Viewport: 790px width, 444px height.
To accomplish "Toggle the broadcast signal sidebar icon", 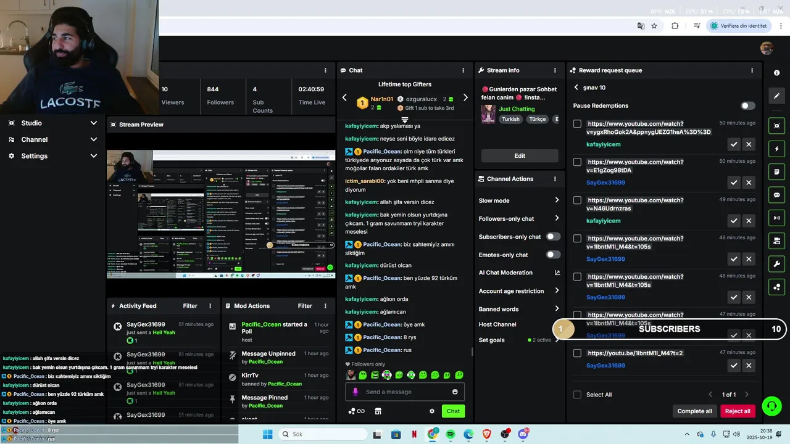I will pos(776,218).
